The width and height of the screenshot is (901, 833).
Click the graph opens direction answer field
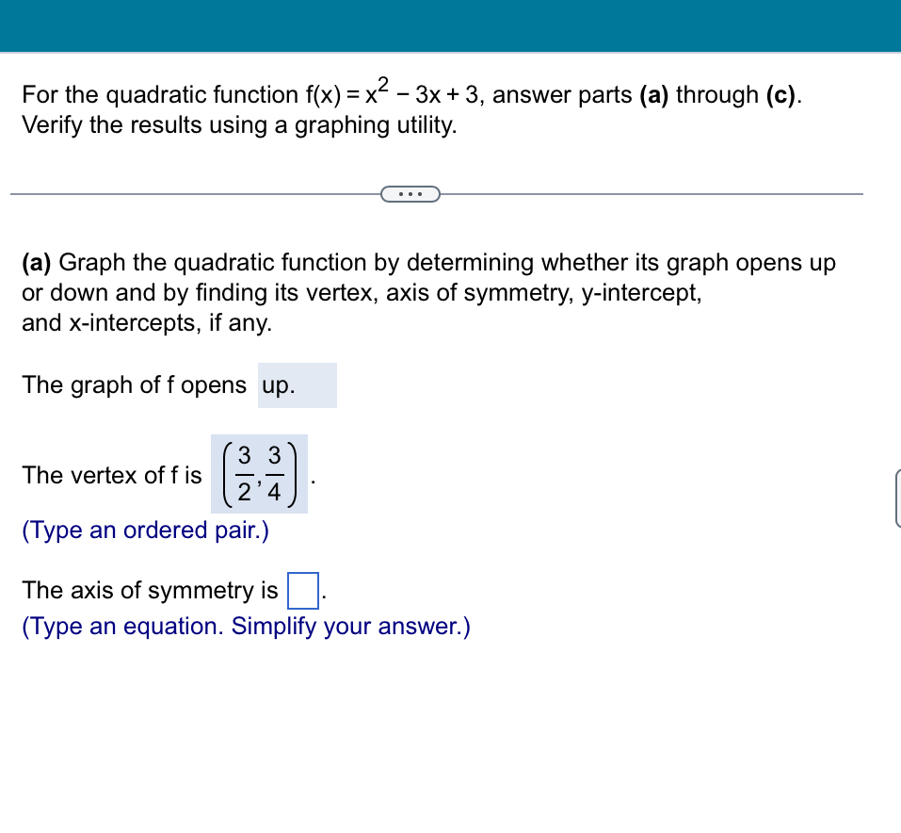(x=297, y=384)
